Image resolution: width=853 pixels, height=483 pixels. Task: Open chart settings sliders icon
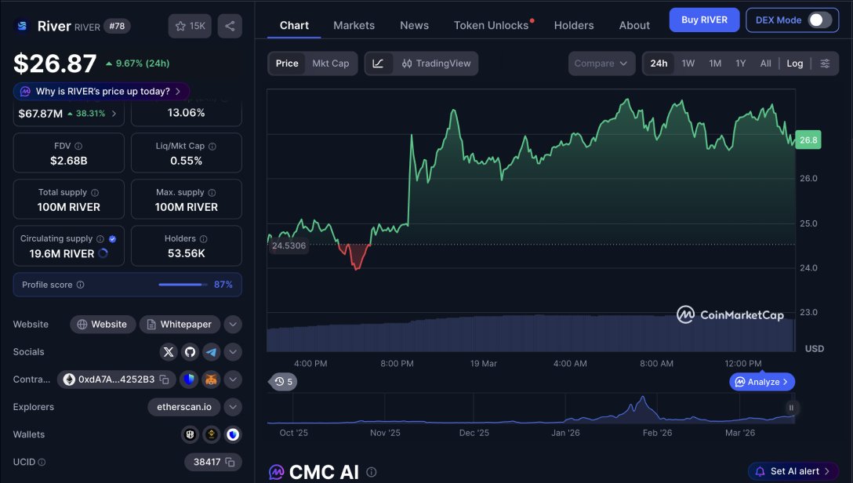825,63
